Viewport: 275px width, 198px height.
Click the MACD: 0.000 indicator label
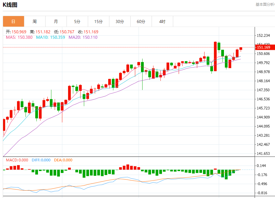tap(17, 160)
